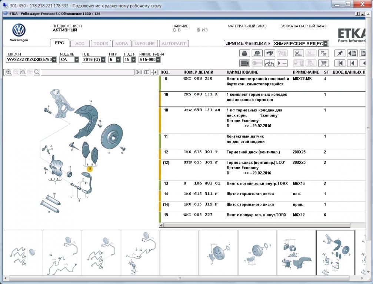373x284 pixels.
Task: Open the ГЛГР dropdown showing 6
Action: [x=118, y=60]
